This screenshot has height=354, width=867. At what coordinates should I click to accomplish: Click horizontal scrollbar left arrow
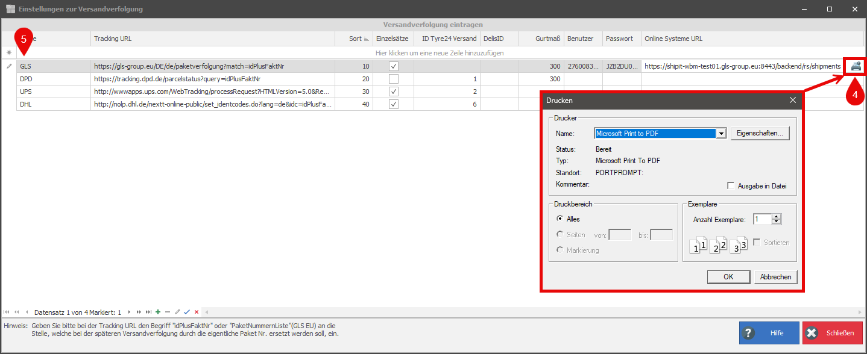[206, 312]
